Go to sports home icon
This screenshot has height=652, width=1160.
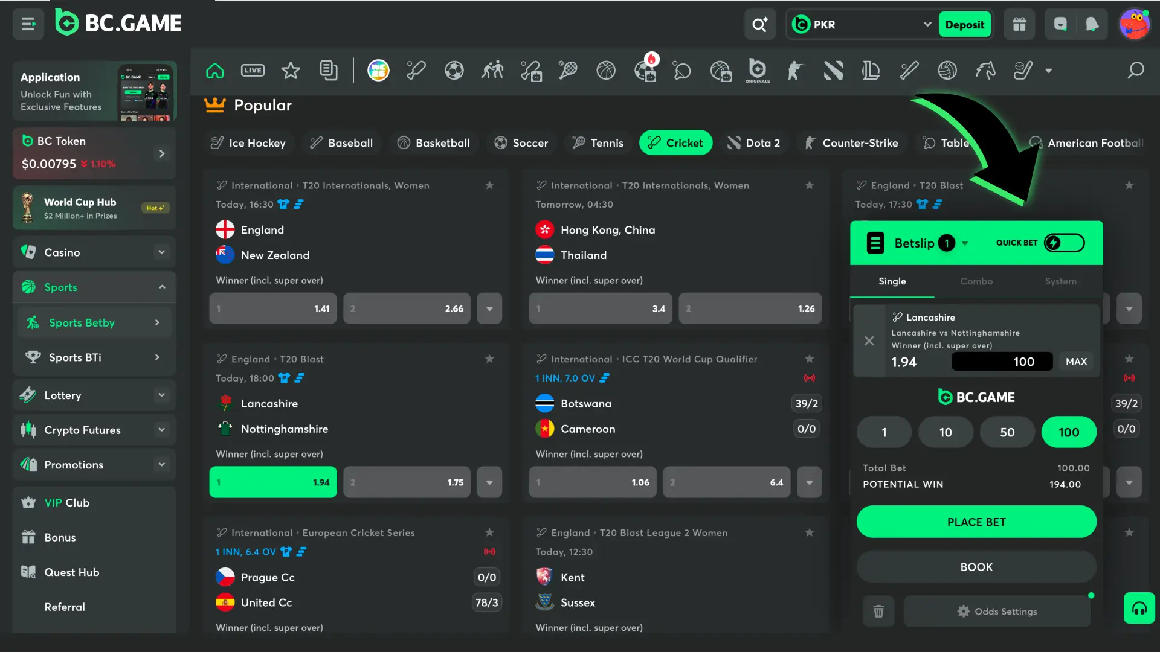click(x=214, y=71)
